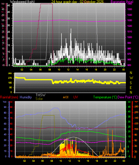Screen dimensions: 139x165
Task: Click the '1000' barometer axis value
Action: (x=129, y=37)
